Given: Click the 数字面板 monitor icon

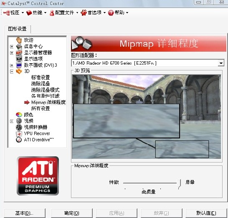Looking at the screenshot, I should tap(19, 65).
